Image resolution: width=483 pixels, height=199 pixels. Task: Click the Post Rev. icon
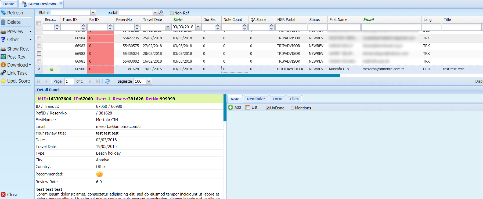click(3, 57)
